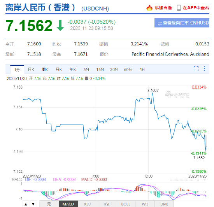Click the green down-arrow price indicator
The width and height of the screenshot is (214, 207).
pos(60,25)
